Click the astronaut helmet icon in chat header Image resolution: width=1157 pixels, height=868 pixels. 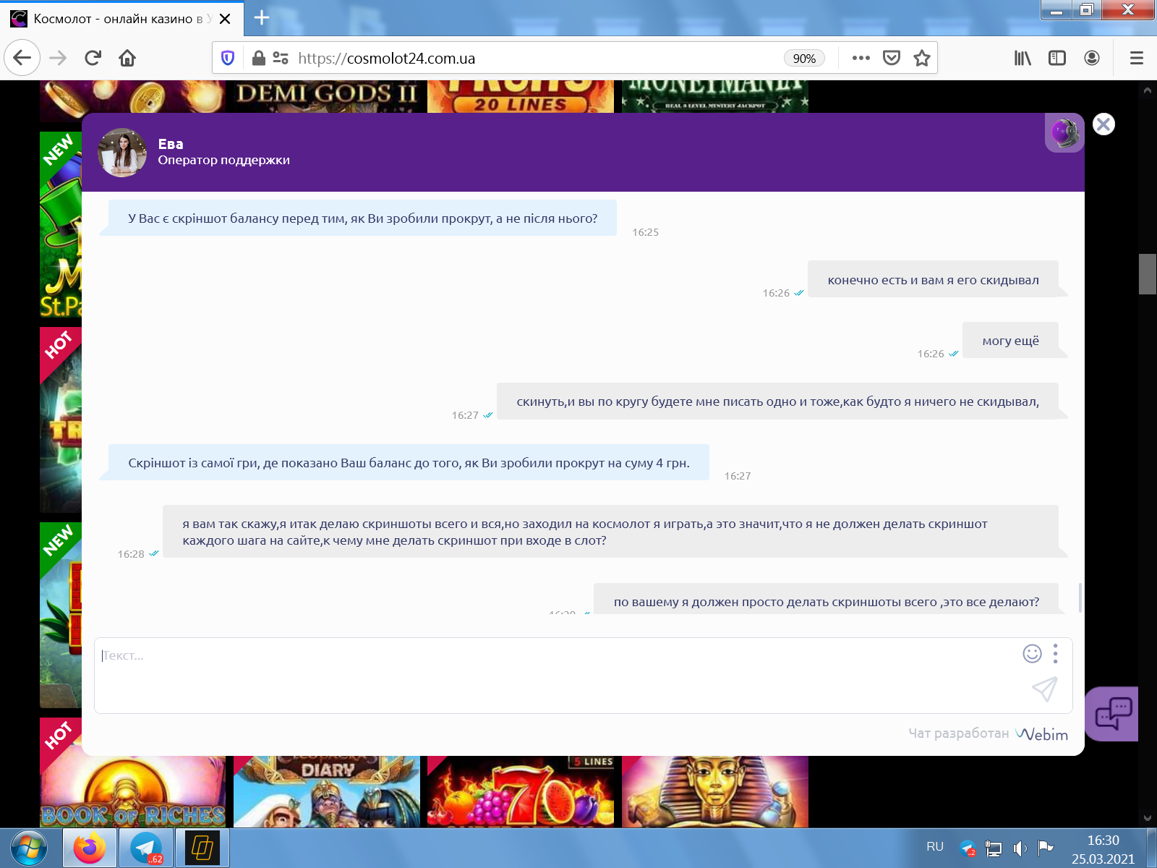tap(1064, 133)
